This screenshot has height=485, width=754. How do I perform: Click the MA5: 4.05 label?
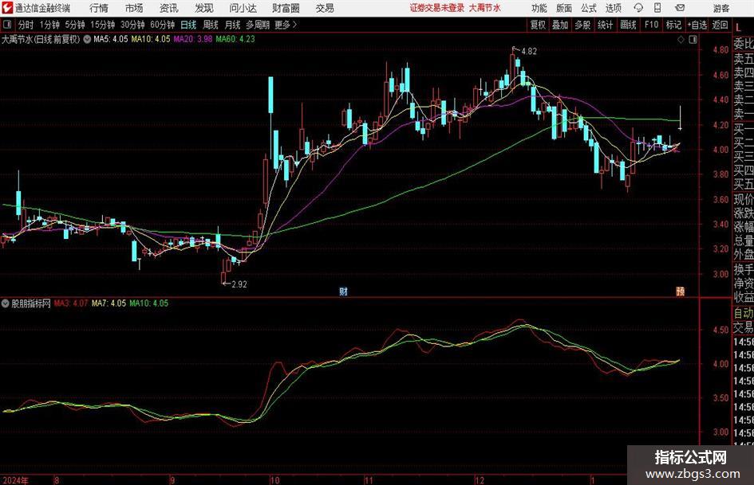pyautogui.click(x=111, y=39)
